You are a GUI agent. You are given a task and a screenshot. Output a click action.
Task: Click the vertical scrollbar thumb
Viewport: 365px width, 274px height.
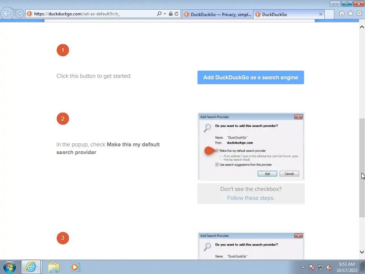click(x=362, y=168)
